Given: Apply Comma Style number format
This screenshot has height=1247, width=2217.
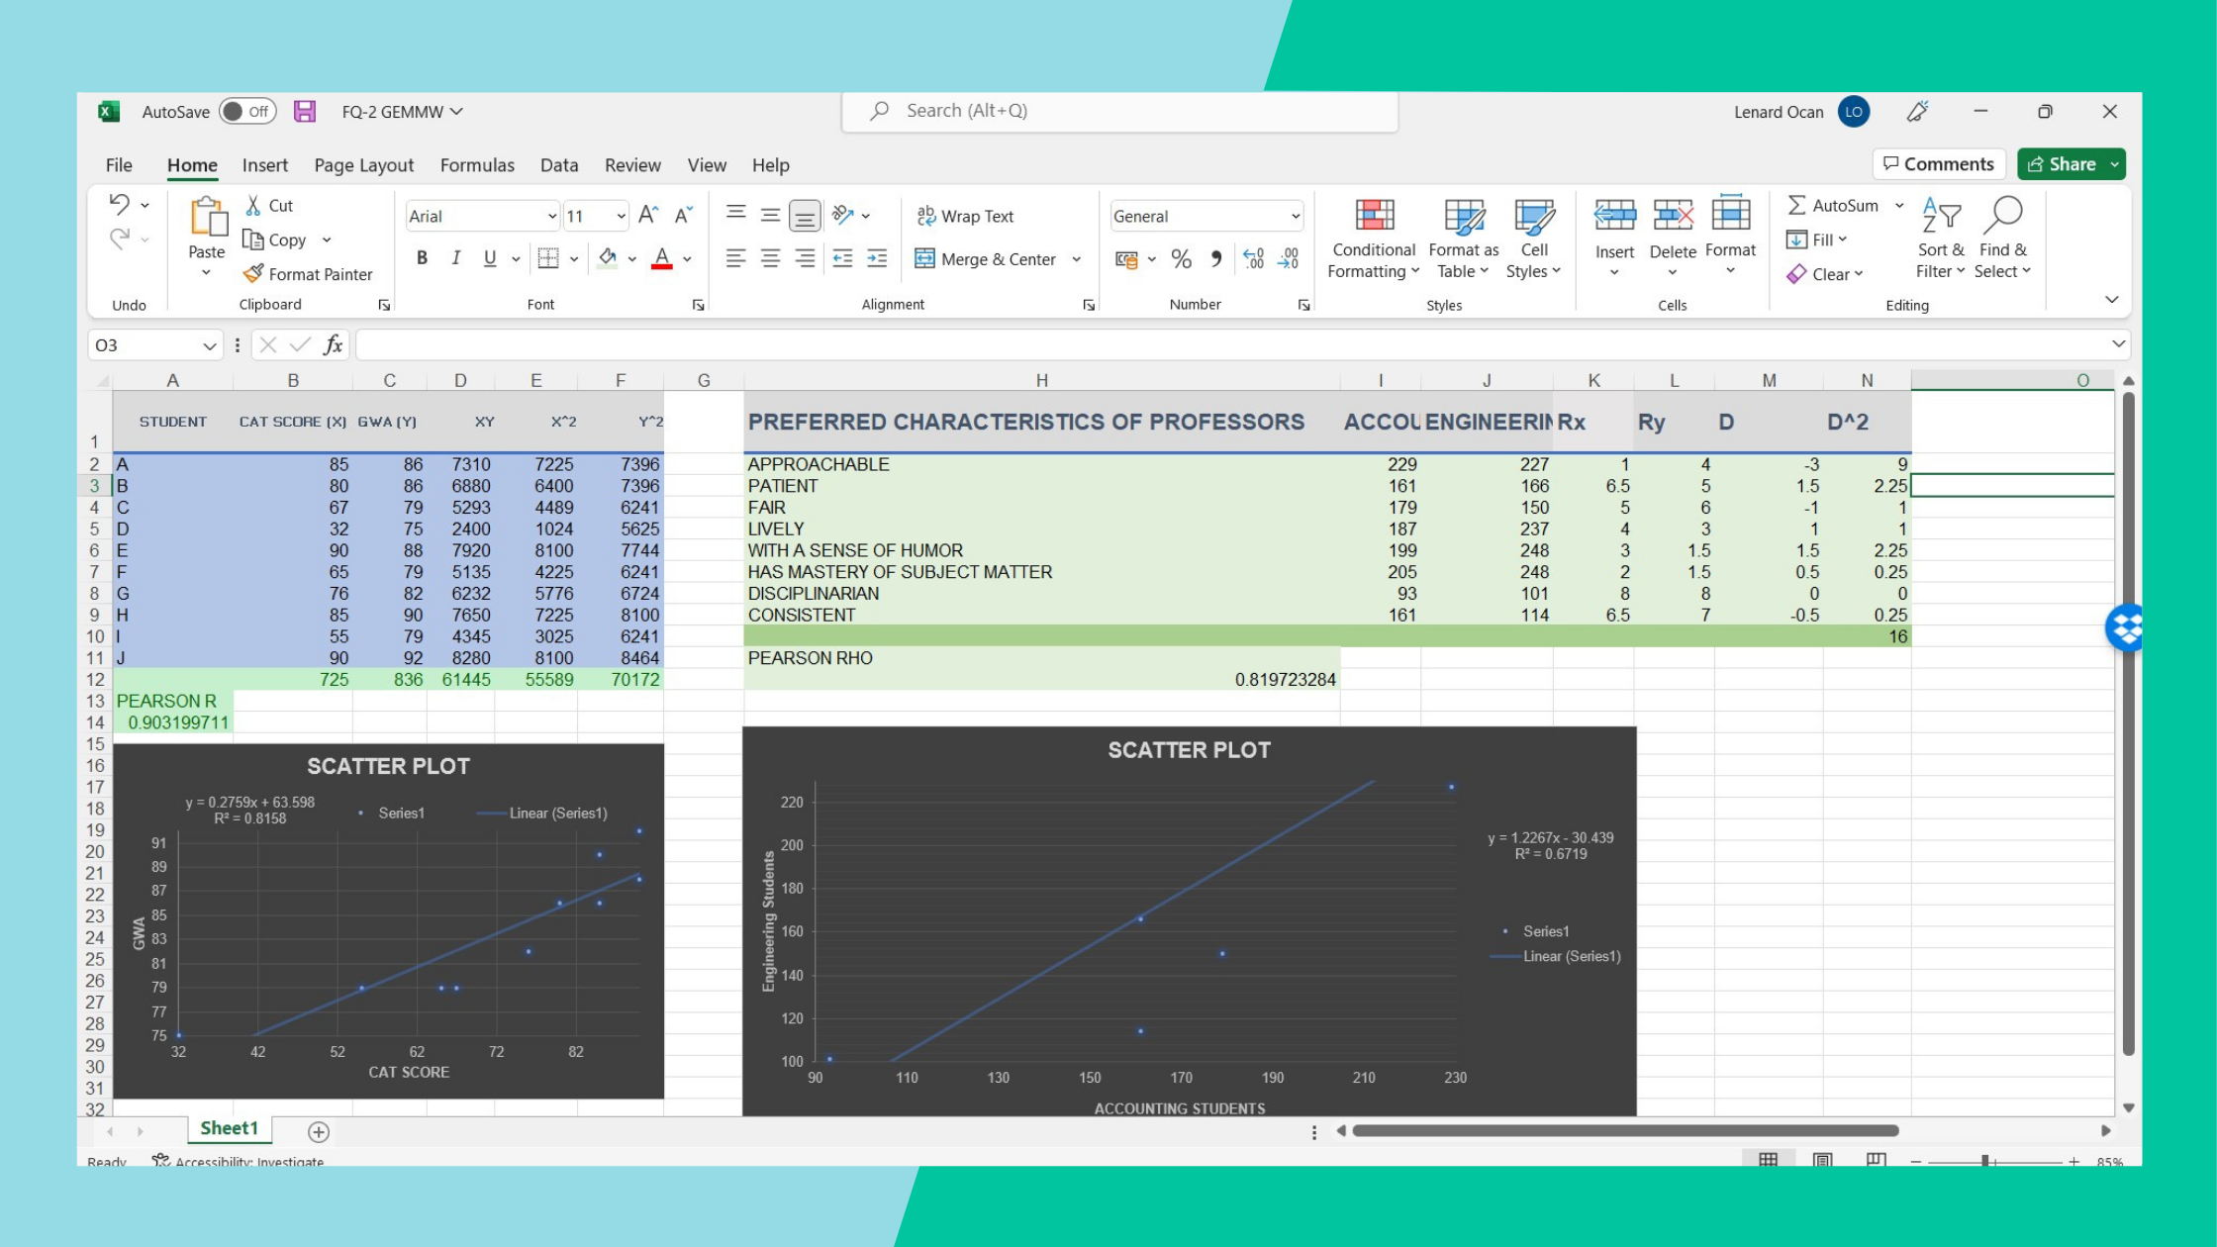Looking at the screenshot, I should coord(1216,259).
